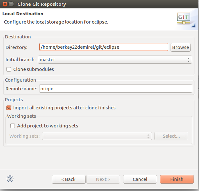Viewport: 199px width, 191px height.
Task: Click the Select... working sets button
Action: click(x=171, y=136)
